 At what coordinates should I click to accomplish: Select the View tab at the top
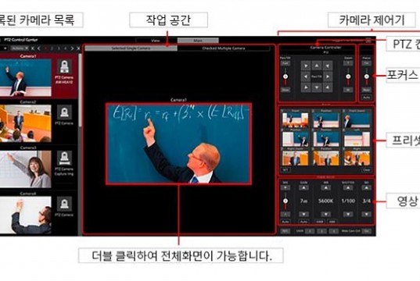(x=156, y=41)
